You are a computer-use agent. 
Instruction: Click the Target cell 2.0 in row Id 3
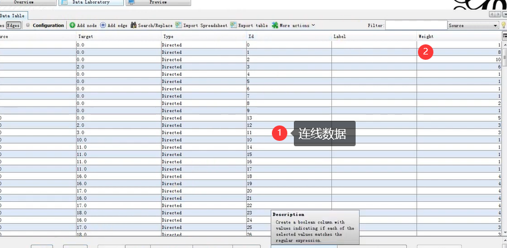tap(119, 67)
